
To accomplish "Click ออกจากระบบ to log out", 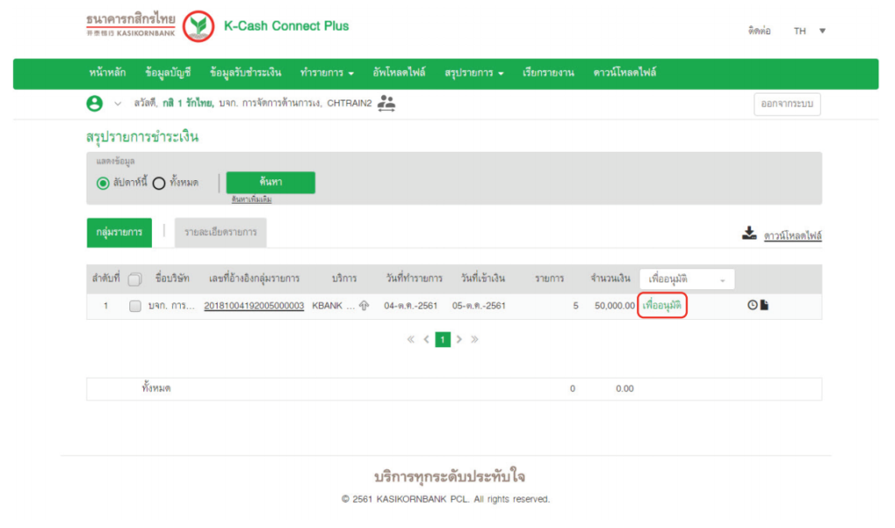I will (x=788, y=103).
